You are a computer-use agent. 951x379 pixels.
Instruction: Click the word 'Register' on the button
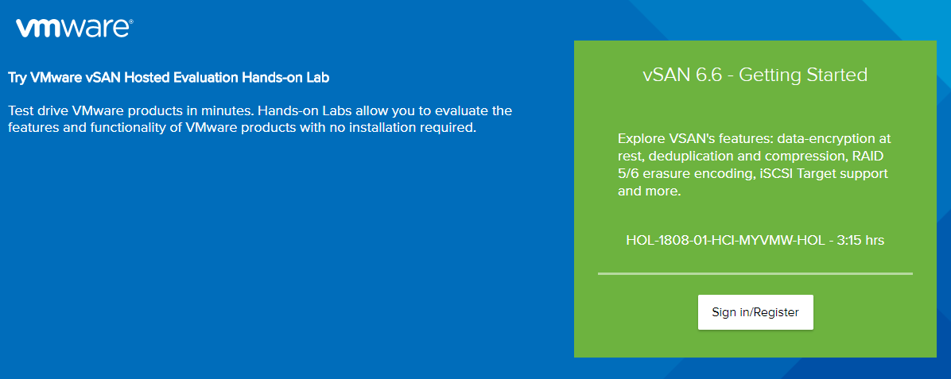point(776,312)
